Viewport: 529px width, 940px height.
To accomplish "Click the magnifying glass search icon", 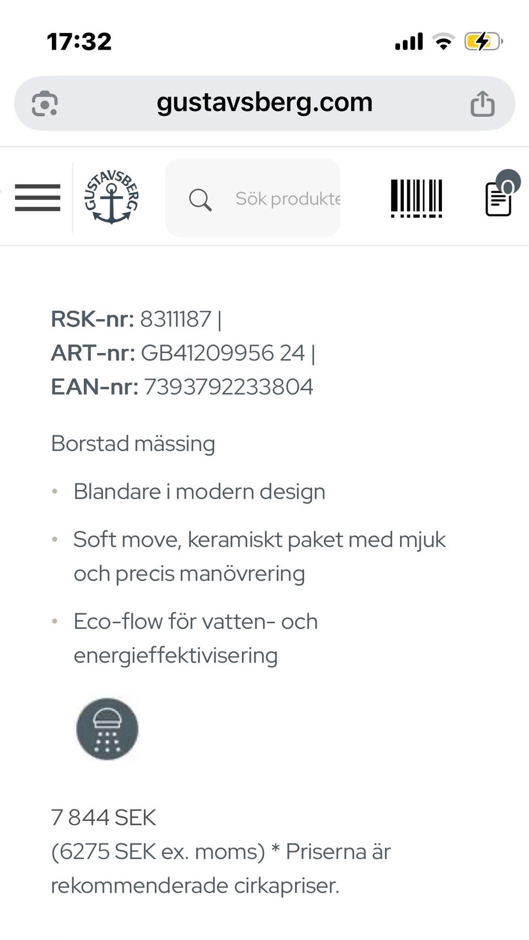I will coord(200,199).
